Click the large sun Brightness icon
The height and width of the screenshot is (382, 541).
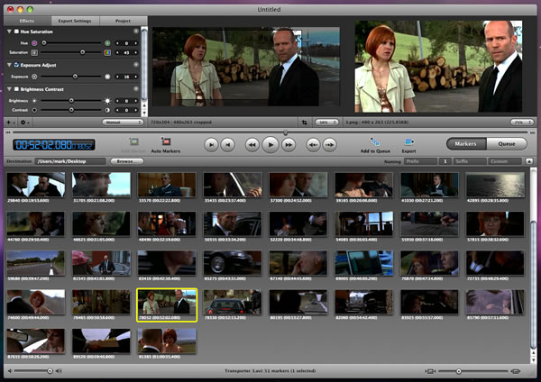click(107, 101)
